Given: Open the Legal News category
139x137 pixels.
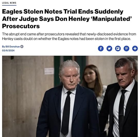Looking at the screenshot, I should (9, 3).
